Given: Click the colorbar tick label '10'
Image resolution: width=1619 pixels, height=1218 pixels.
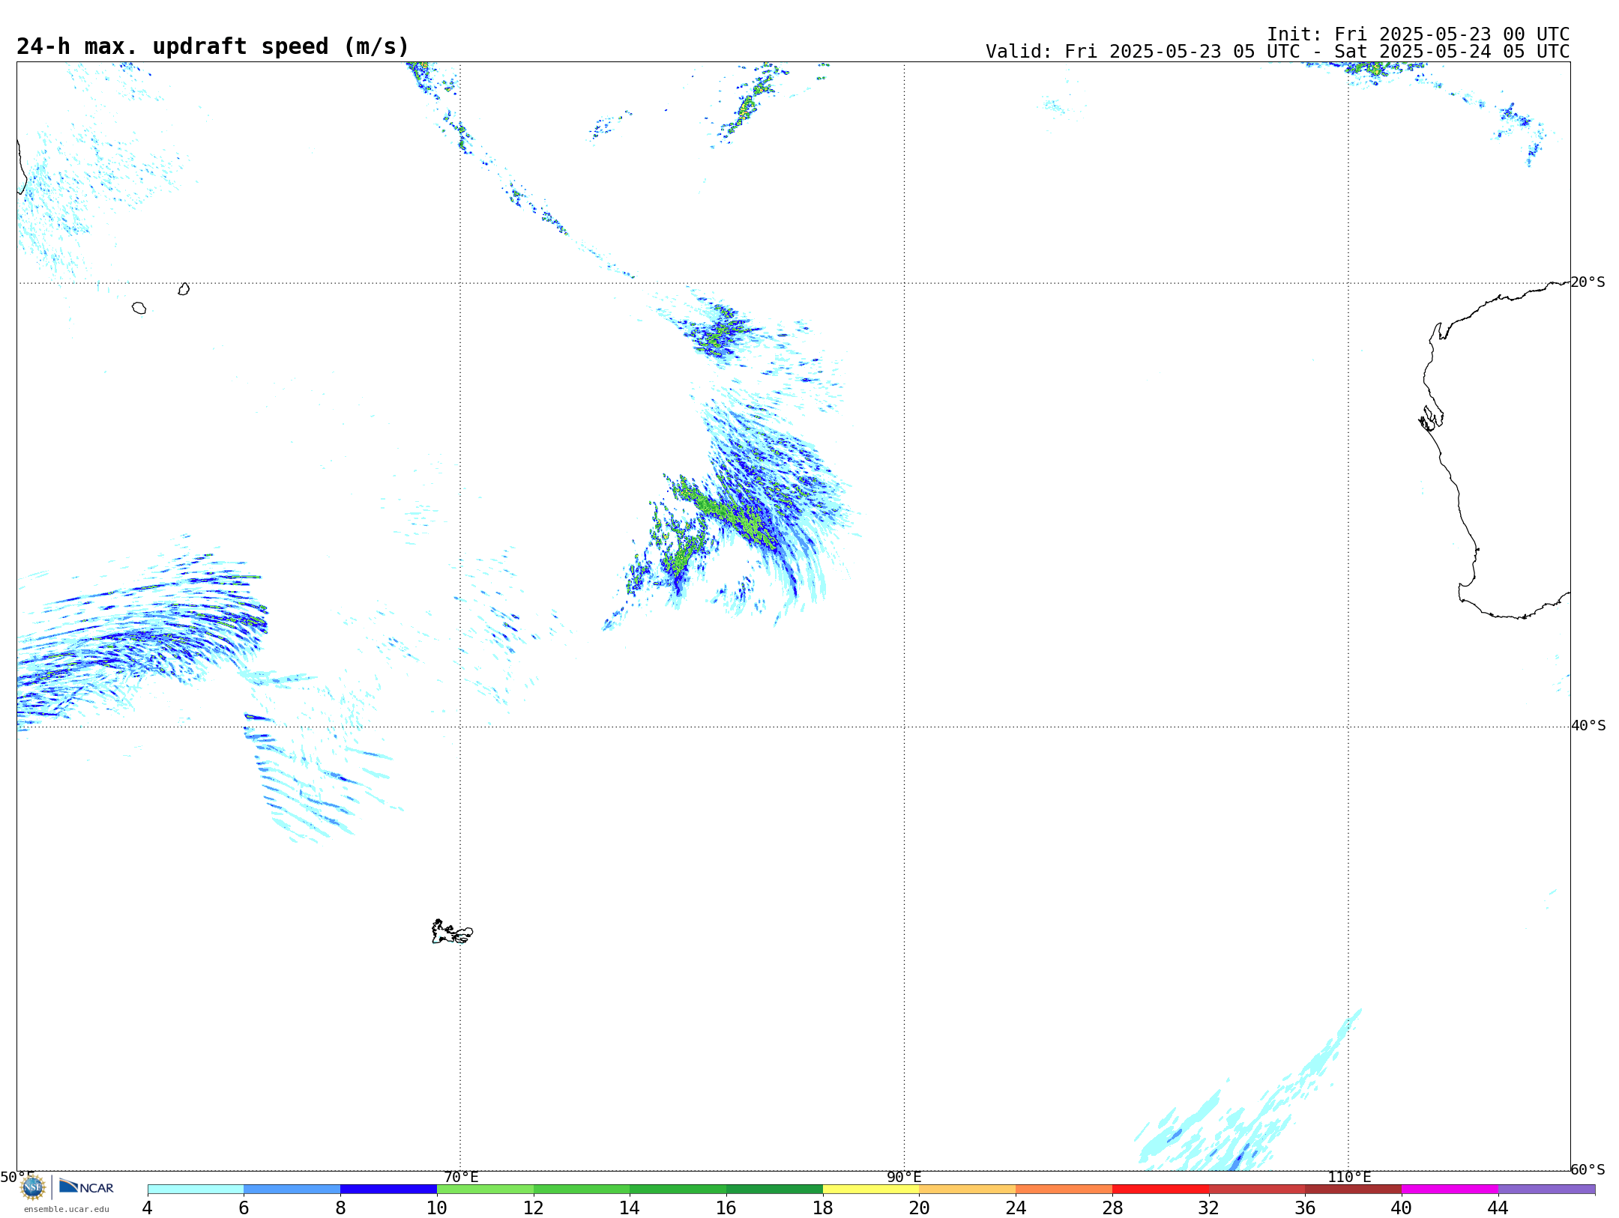Looking at the screenshot, I should 437,1208.
